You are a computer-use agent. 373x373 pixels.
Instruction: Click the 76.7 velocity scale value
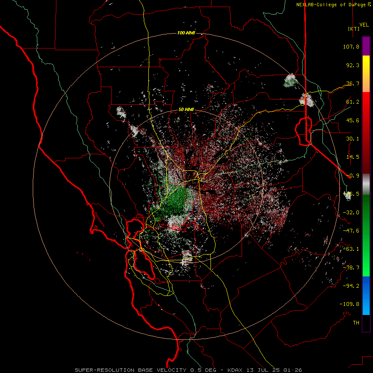pos(353,83)
